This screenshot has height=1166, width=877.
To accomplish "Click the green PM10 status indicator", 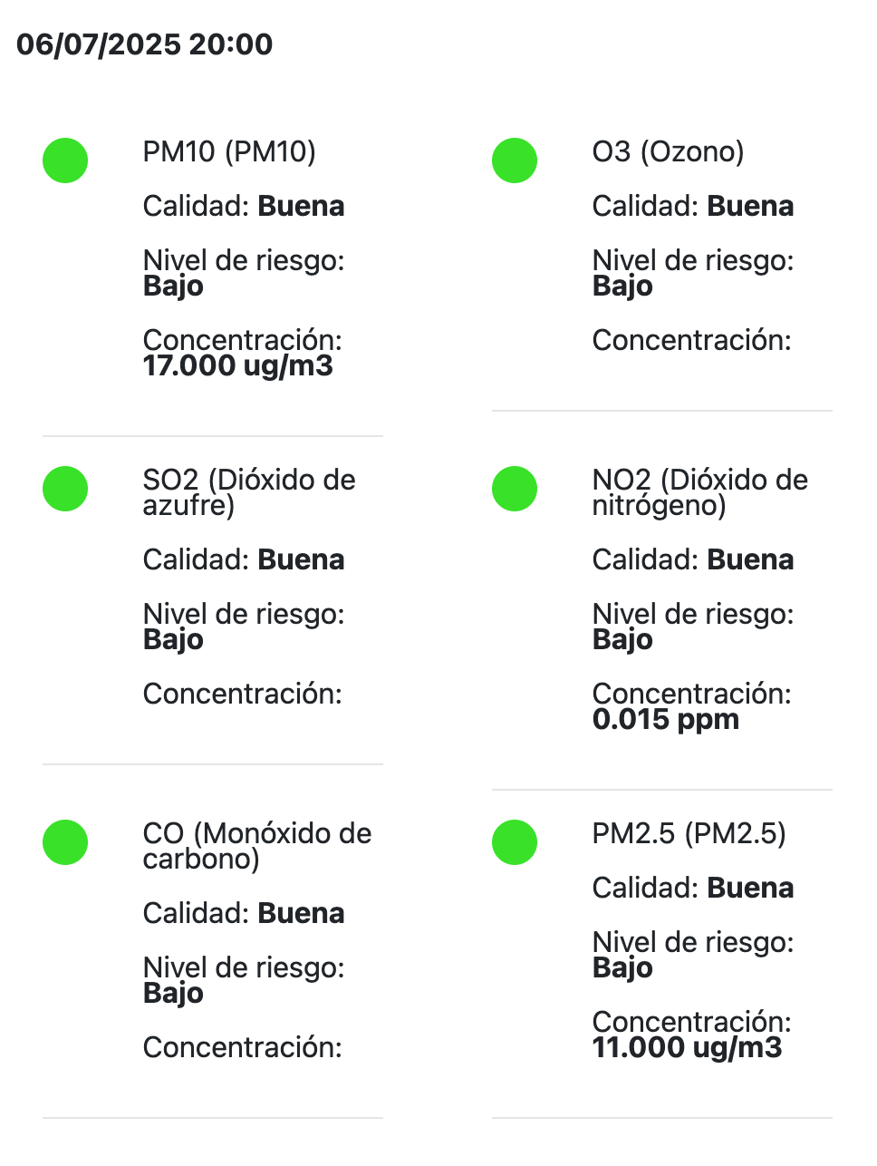I will coord(65,160).
